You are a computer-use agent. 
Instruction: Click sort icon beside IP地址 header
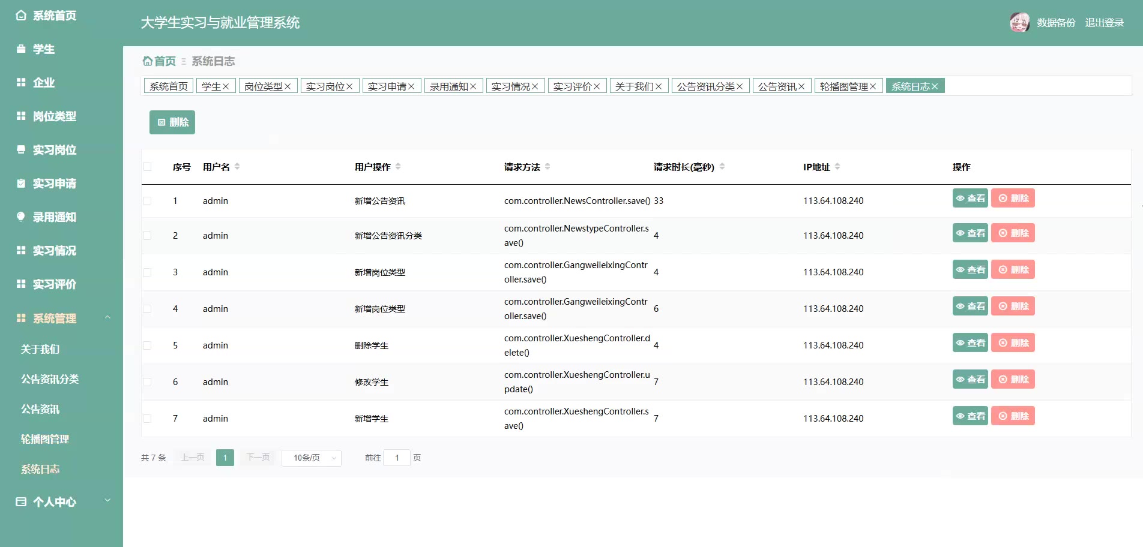837,167
